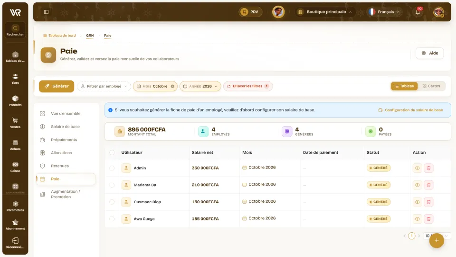Delete Mariama Ba's payslip
Viewport: 456px width, 257px height.
[x=428, y=185]
